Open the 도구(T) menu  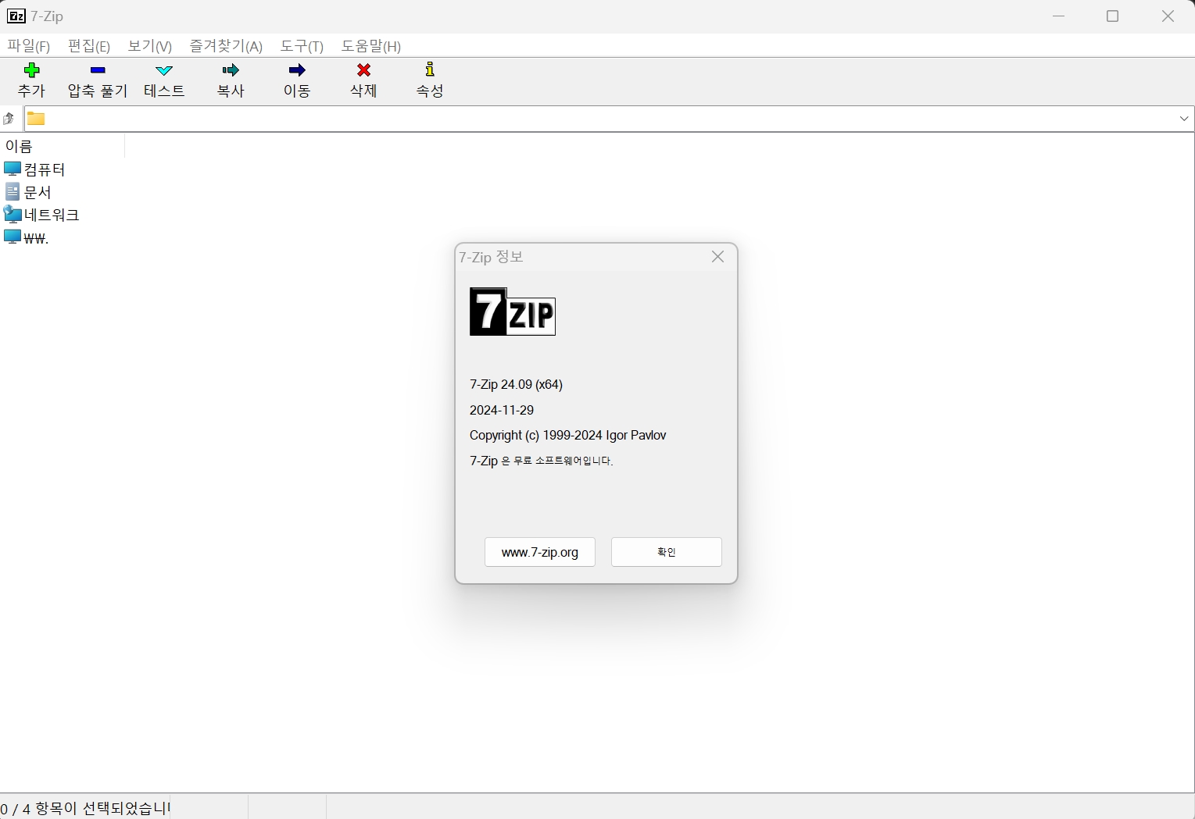pos(302,46)
